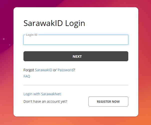
Task: Click the "Login" word in the heading
Action: tap(75, 23)
